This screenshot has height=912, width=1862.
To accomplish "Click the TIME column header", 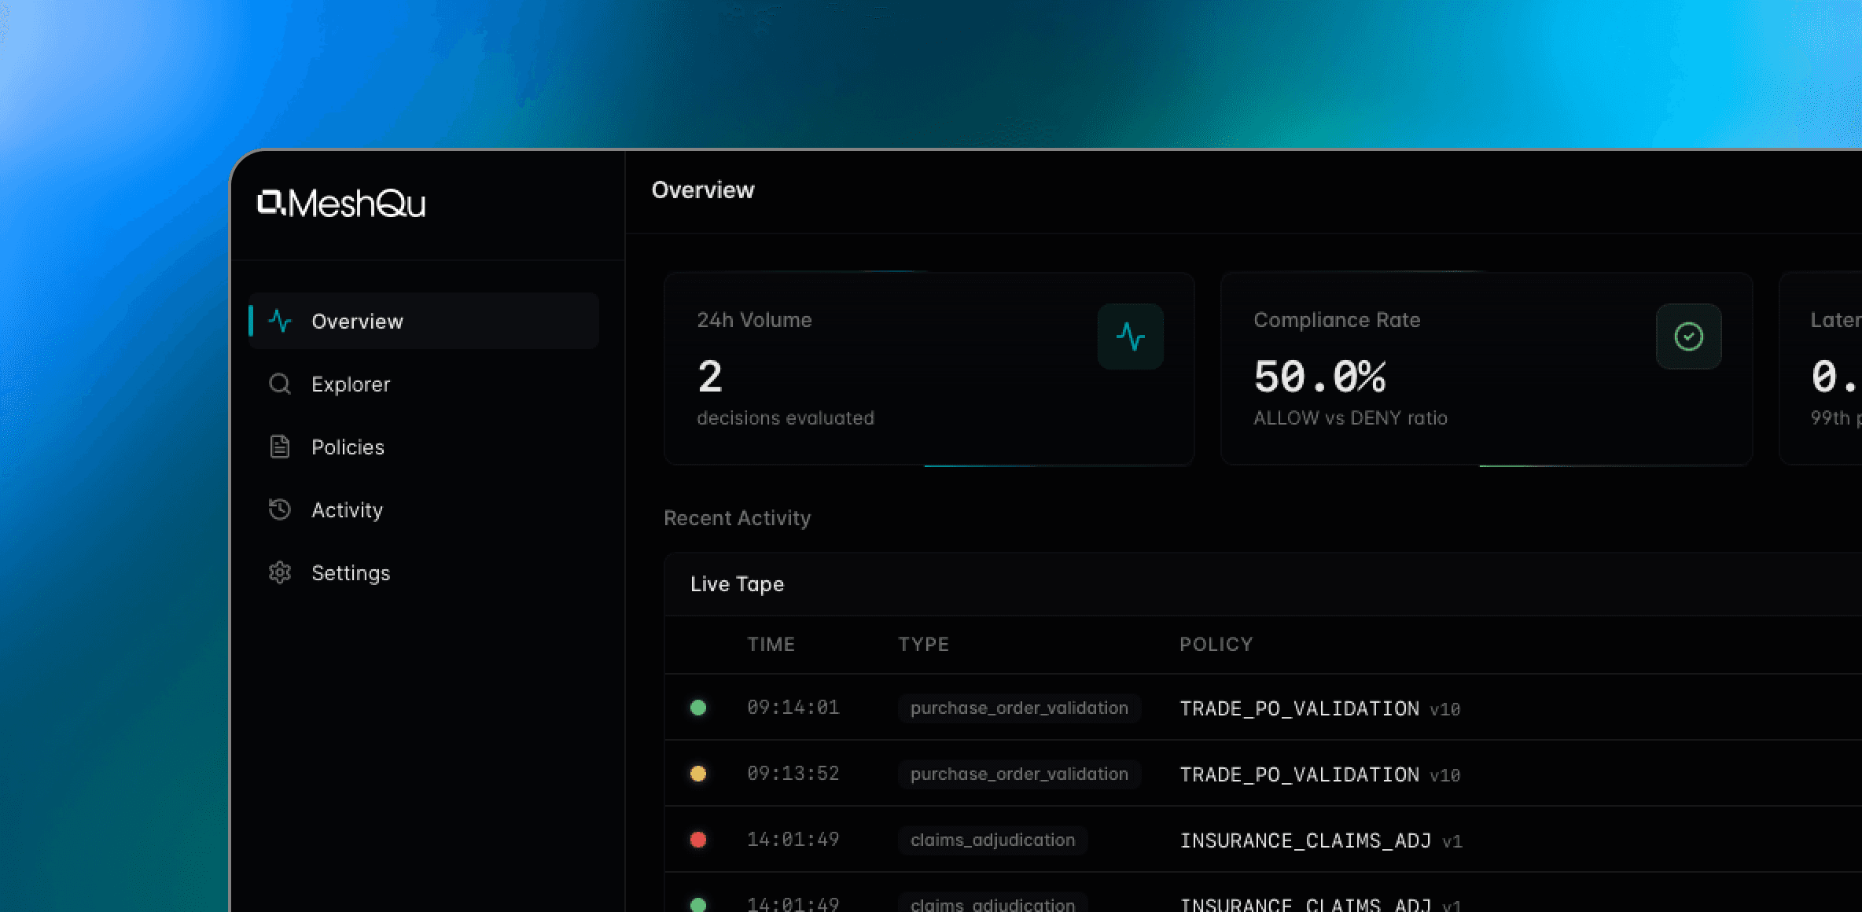I will coord(771,645).
